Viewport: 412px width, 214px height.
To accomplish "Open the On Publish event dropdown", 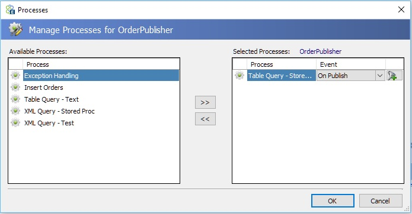I will click(379, 76).
